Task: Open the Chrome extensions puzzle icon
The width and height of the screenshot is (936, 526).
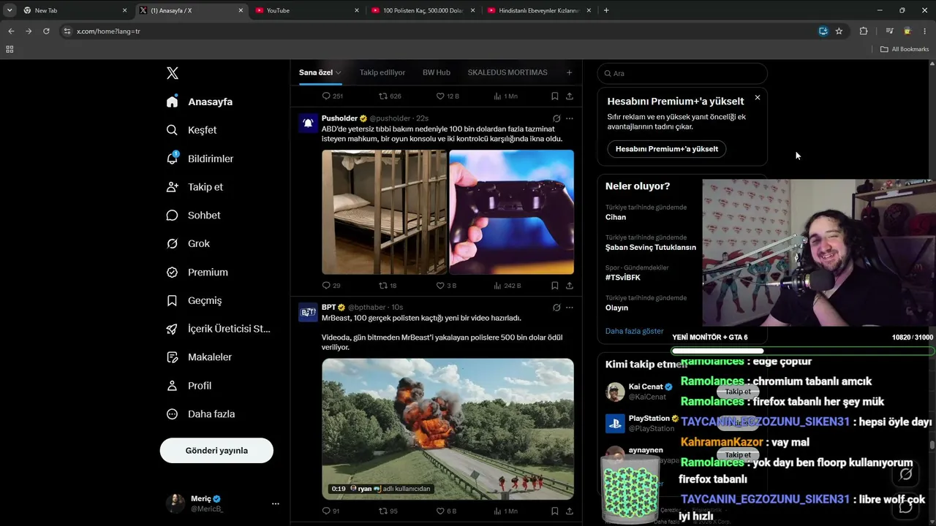Action: (x=864, y=31)
